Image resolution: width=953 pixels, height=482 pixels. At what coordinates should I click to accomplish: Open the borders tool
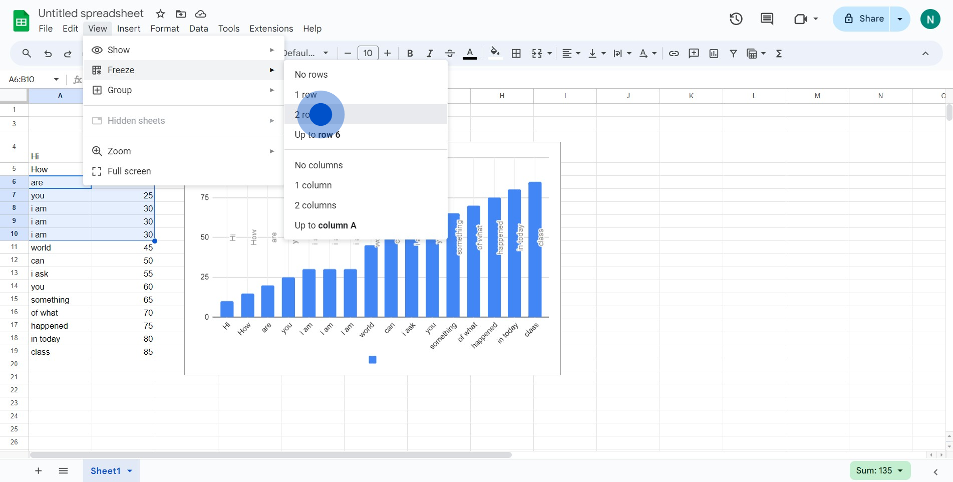pos(516,54)
